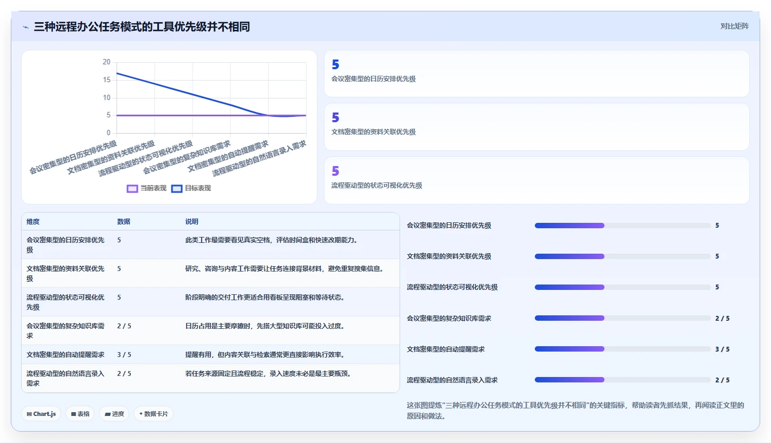
Task: Open the 流程驱动型的状态可视化优先级 stat card
Action: coord(536,180)
